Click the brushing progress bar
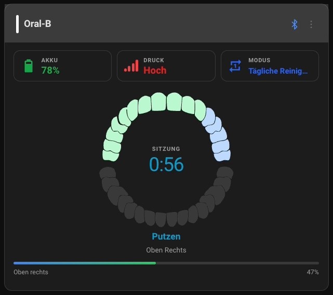Viewport: 333px width, 295px height. coord(166,263)
